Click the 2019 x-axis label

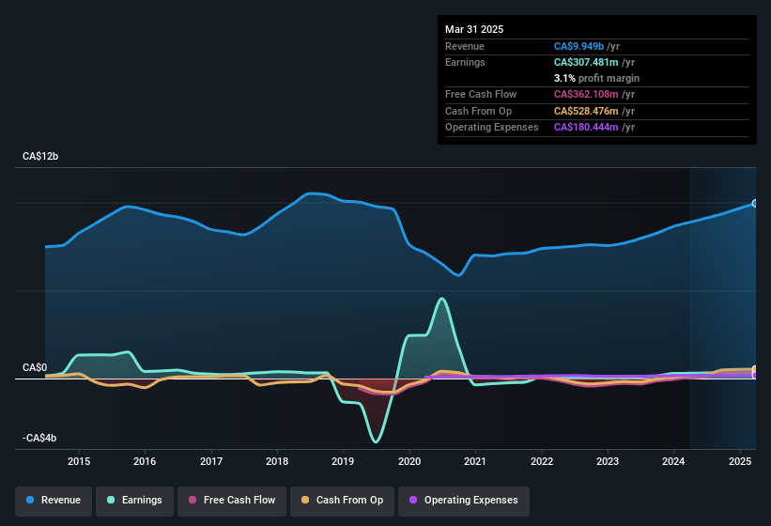coord(343,461)
